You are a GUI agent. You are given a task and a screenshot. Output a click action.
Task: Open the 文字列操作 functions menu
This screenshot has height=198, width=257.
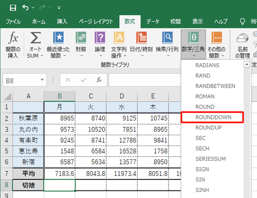pyautogui.click(x=119, y=45)
